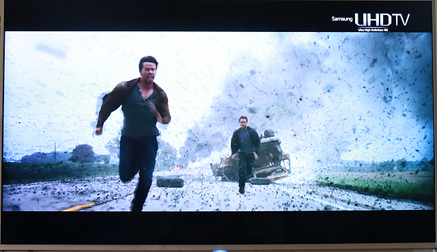
Task: Select the running man in brown jacket
Action: pyautogui.click(x=133, y=133)
